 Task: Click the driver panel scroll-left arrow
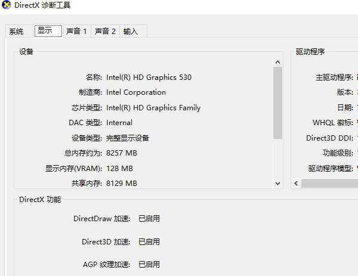click(296, 184)
